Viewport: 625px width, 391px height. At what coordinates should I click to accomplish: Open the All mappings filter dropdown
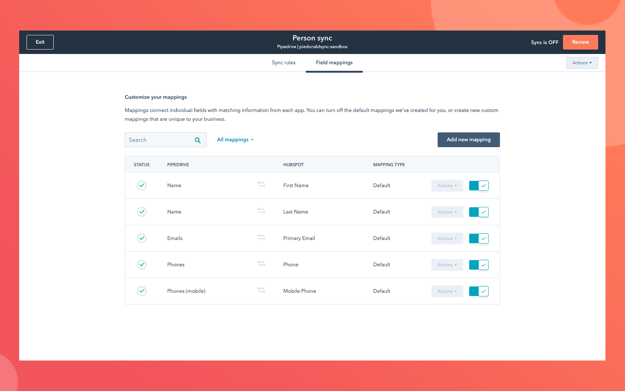[x=235, y=140]
